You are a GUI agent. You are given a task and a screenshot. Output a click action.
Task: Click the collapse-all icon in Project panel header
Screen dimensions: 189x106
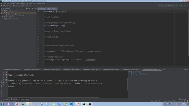(30, 9)
